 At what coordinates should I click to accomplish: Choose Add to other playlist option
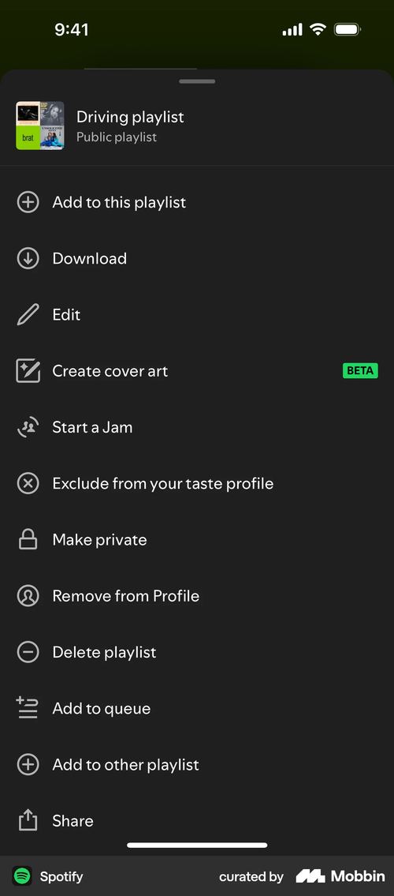click(x=197, y=765)
